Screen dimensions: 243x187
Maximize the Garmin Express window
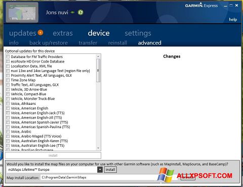tap(231, 6)
